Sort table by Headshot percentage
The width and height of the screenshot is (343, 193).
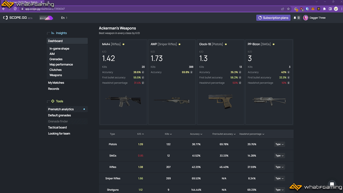[x=252, y=134]
